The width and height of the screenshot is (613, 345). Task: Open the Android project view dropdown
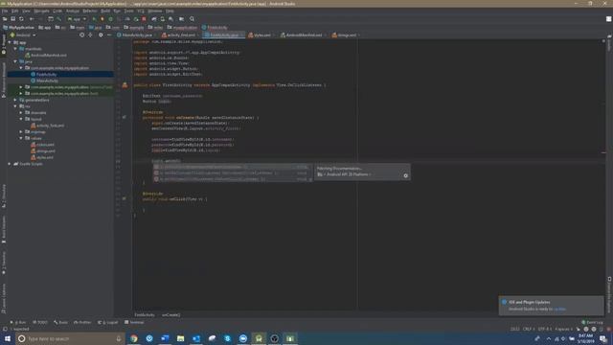click(23, 34)
